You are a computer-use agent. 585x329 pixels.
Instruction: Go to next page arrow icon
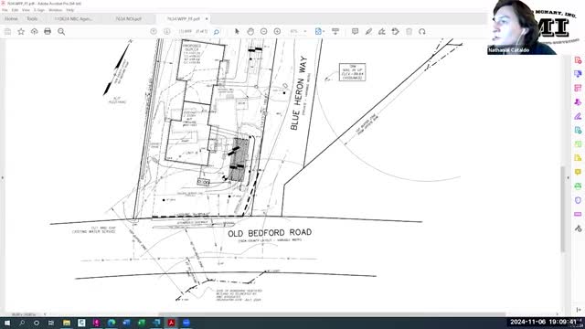click(x=166, y=32)
